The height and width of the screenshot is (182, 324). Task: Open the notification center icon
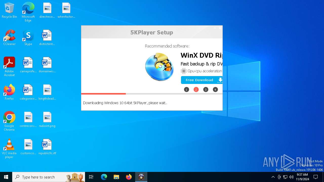316,177
